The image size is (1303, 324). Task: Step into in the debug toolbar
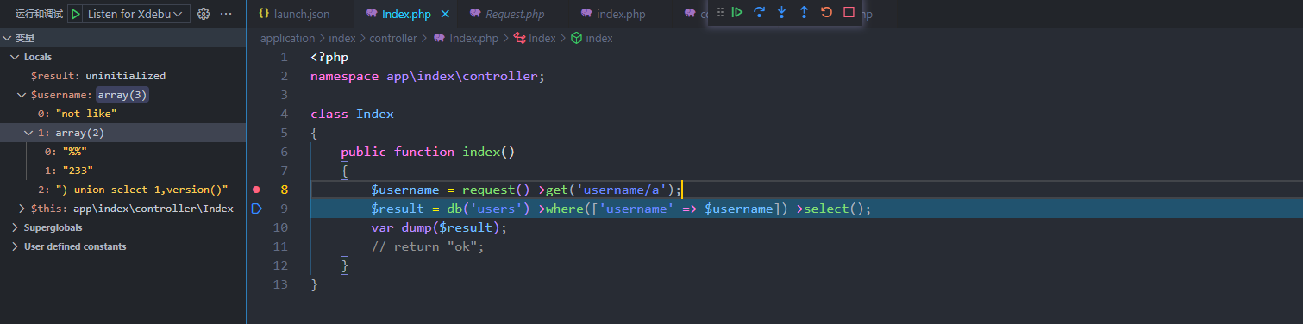[x=781, y=12]
